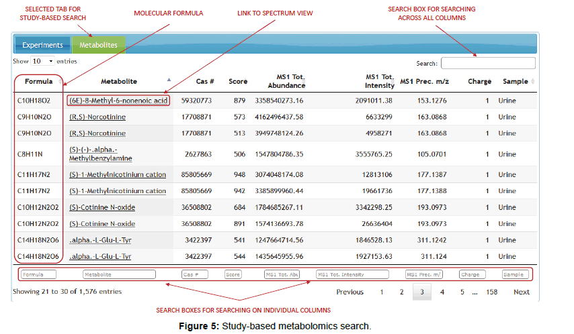Jump to last page 158
This screenshot has width=574, height=334.
click(x=491, y=292)
